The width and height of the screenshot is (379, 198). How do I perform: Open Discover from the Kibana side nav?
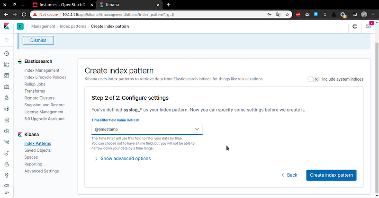[x=7, y=53]
